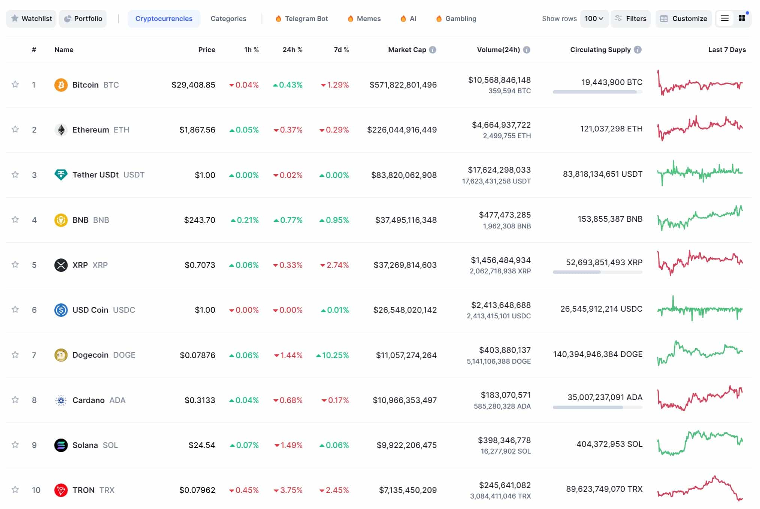Viewport: 760px width, 509px height.
Task: Toggle the USD Coin watchlist star
Action: [x=15, y=309]
